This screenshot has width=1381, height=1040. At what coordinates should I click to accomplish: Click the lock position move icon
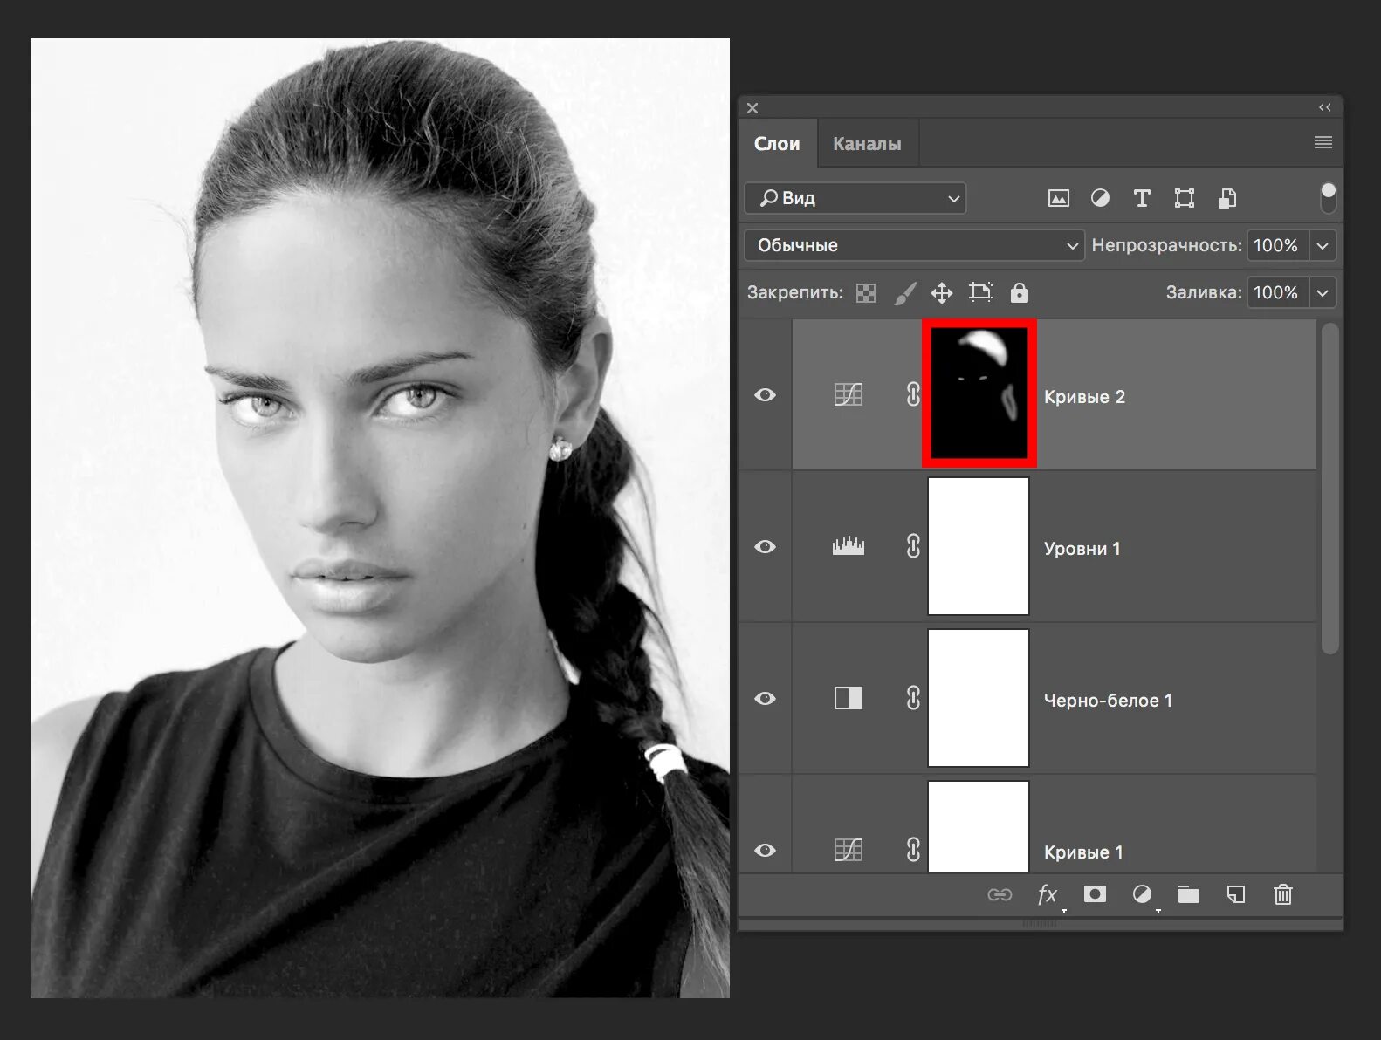point(941,293)
